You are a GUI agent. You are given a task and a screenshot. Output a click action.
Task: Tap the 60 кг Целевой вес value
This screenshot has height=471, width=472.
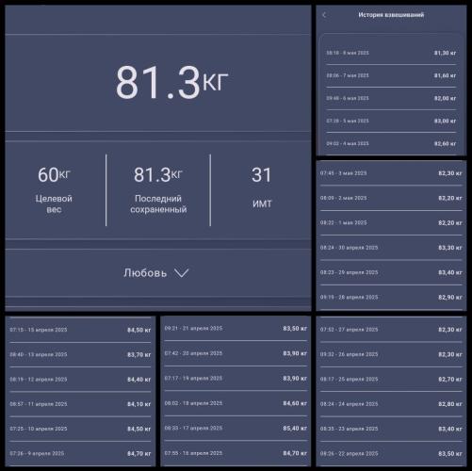pos(54,174)
